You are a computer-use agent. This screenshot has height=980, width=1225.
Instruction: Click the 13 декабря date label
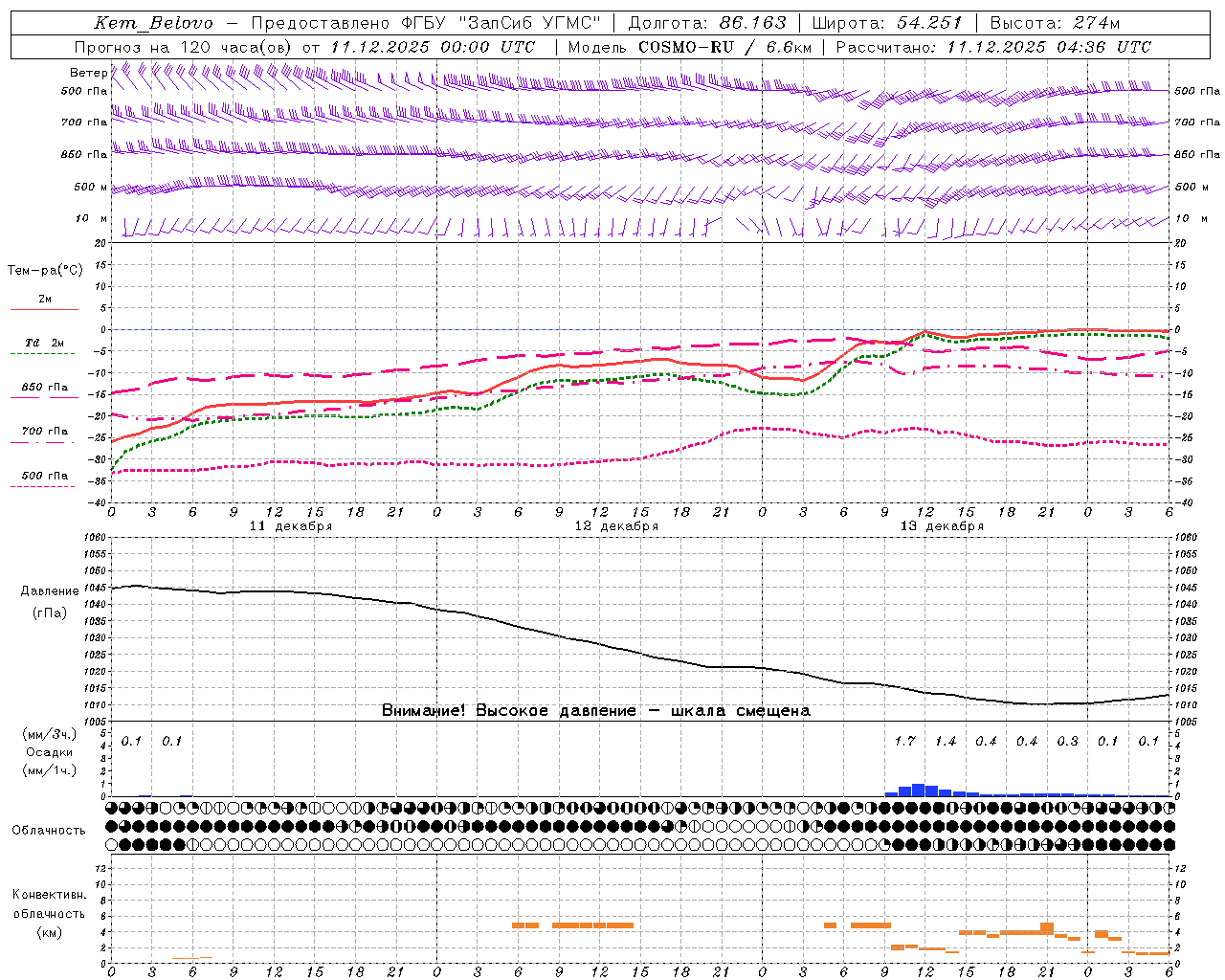(942, 526)
